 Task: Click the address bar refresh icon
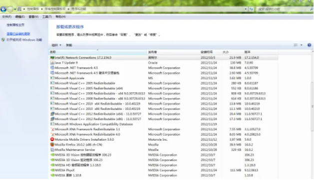pos(251,9)
